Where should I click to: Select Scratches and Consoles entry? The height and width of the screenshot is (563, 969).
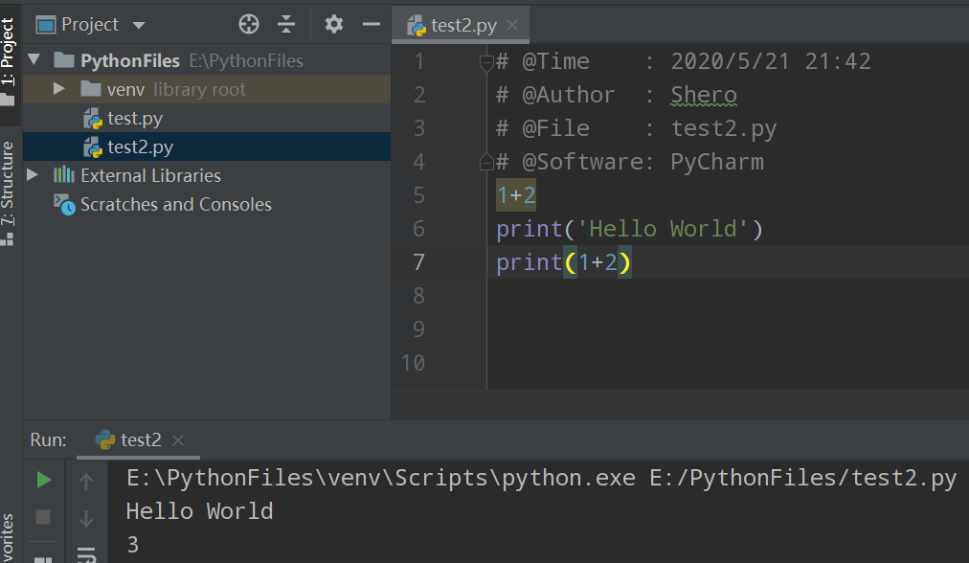(x=175, y=205)
